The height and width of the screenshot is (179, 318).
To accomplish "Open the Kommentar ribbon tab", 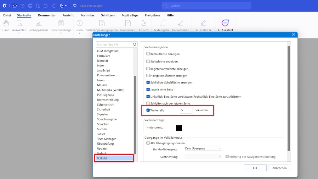I will 47,15.
